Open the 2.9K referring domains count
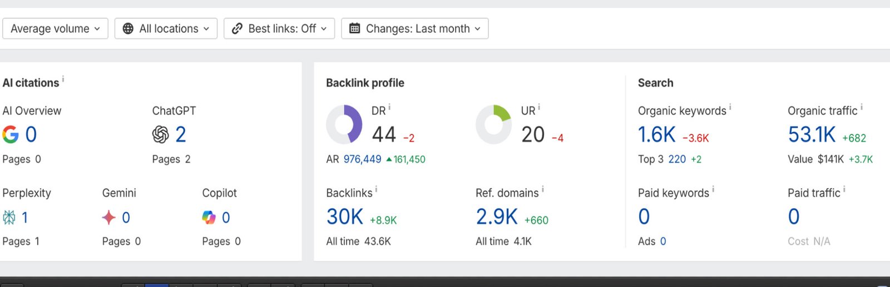 [x=497, y=217]
